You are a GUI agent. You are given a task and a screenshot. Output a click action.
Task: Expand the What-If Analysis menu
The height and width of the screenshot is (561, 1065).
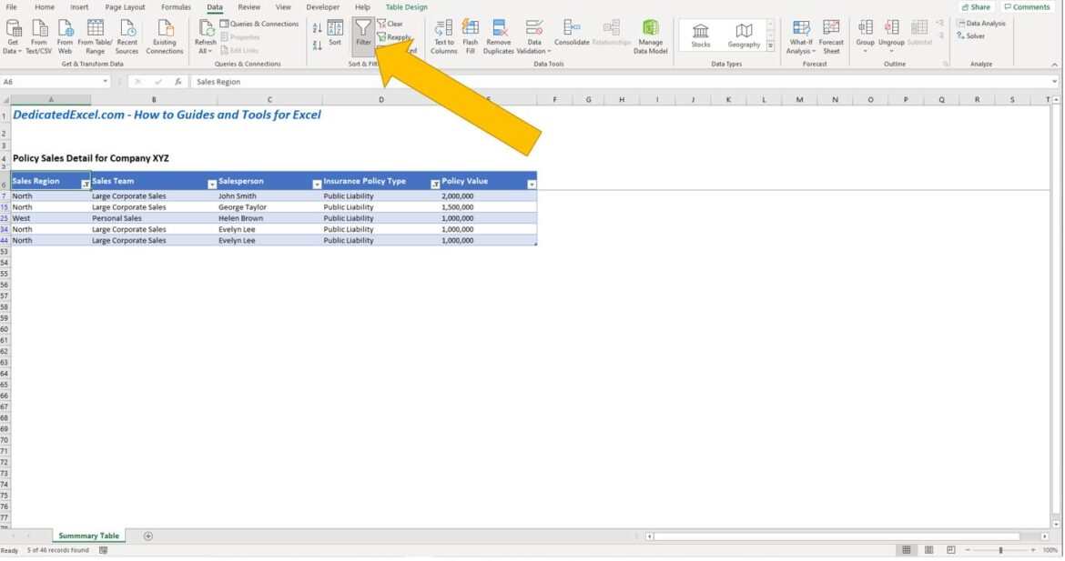799,36
